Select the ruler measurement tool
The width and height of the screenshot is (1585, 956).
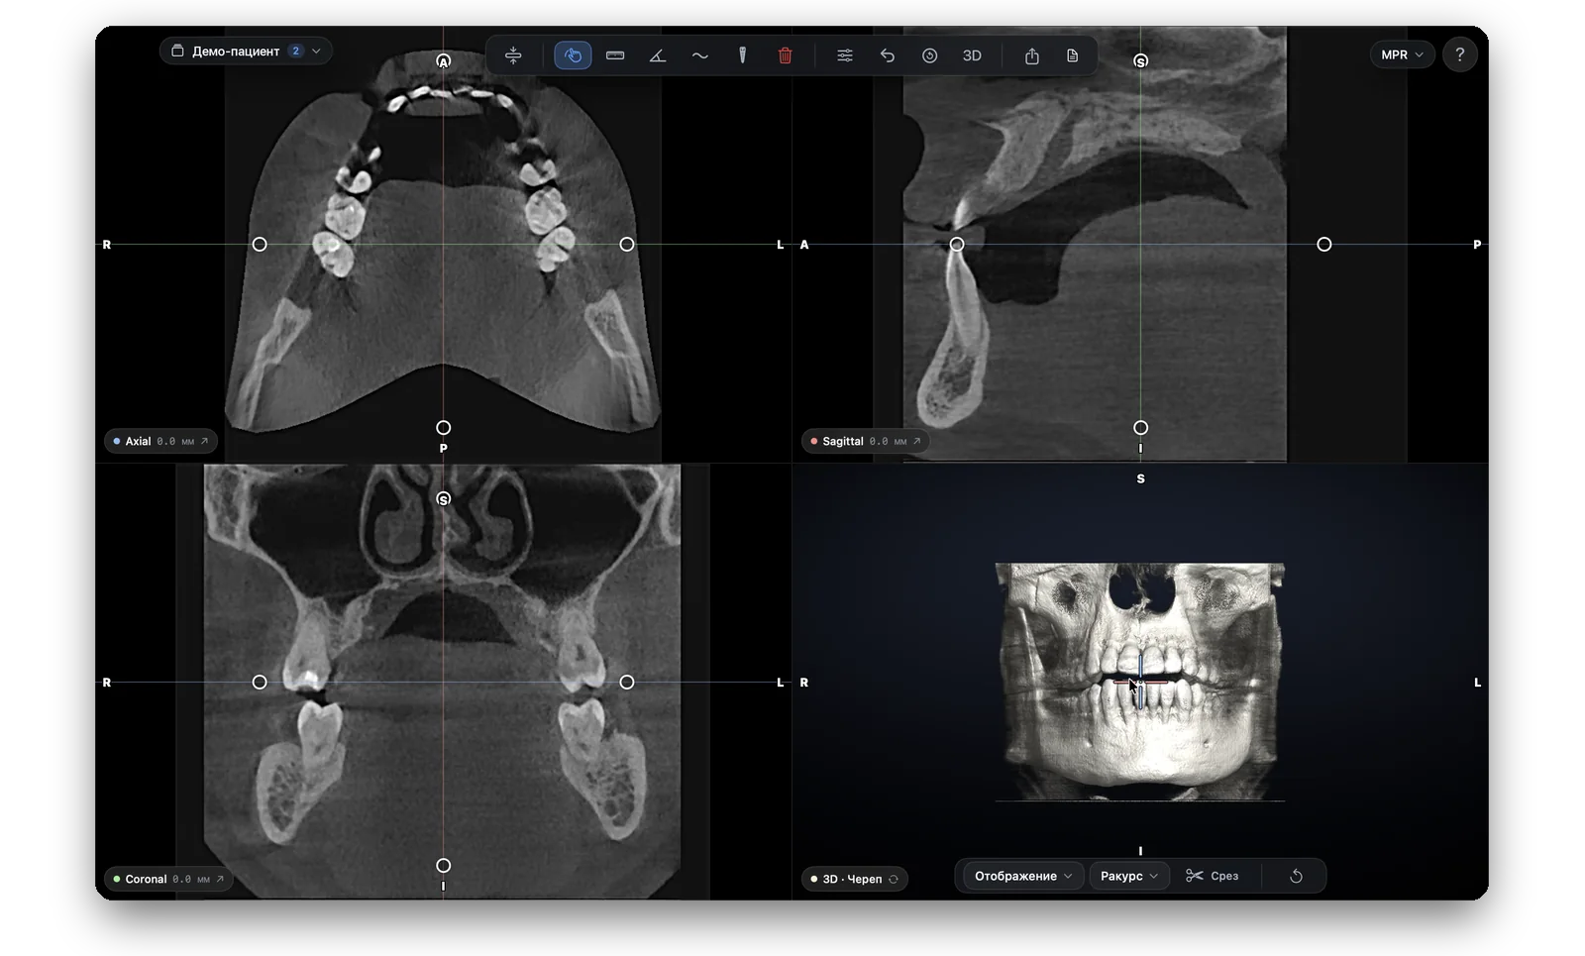(615, 55)
